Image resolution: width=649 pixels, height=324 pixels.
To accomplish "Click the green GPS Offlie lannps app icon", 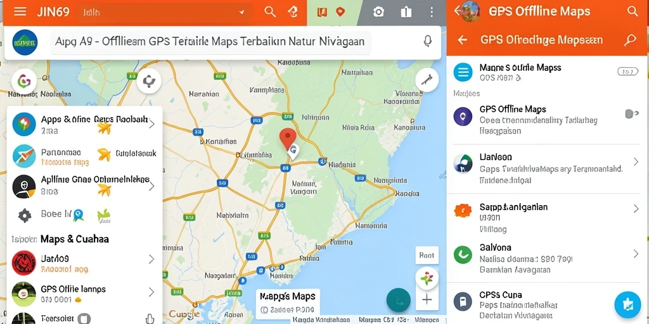I will 24,294.
